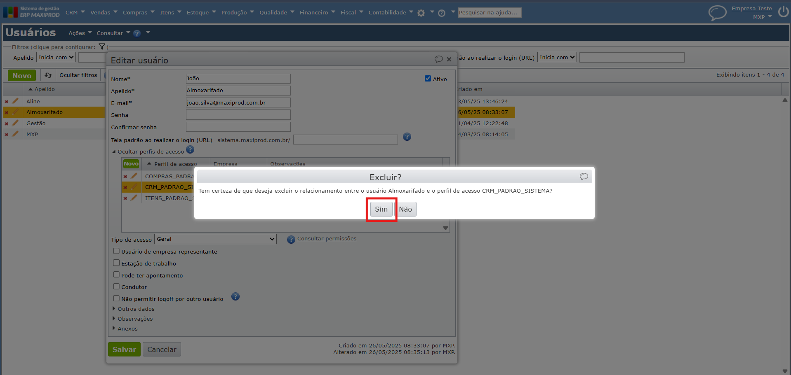791x375 pixels.
Task: Open the Tipo de acesso dropdown
Action: coord(215,239)
